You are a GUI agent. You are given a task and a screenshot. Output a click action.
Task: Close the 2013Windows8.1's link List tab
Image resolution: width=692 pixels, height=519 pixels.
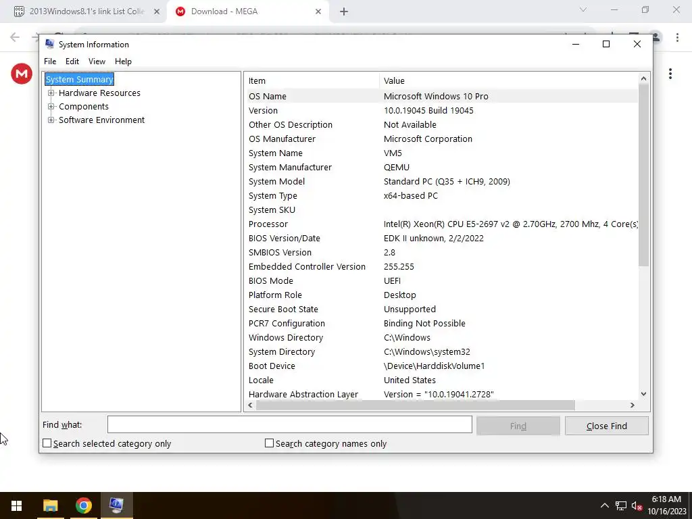[157, 12]
